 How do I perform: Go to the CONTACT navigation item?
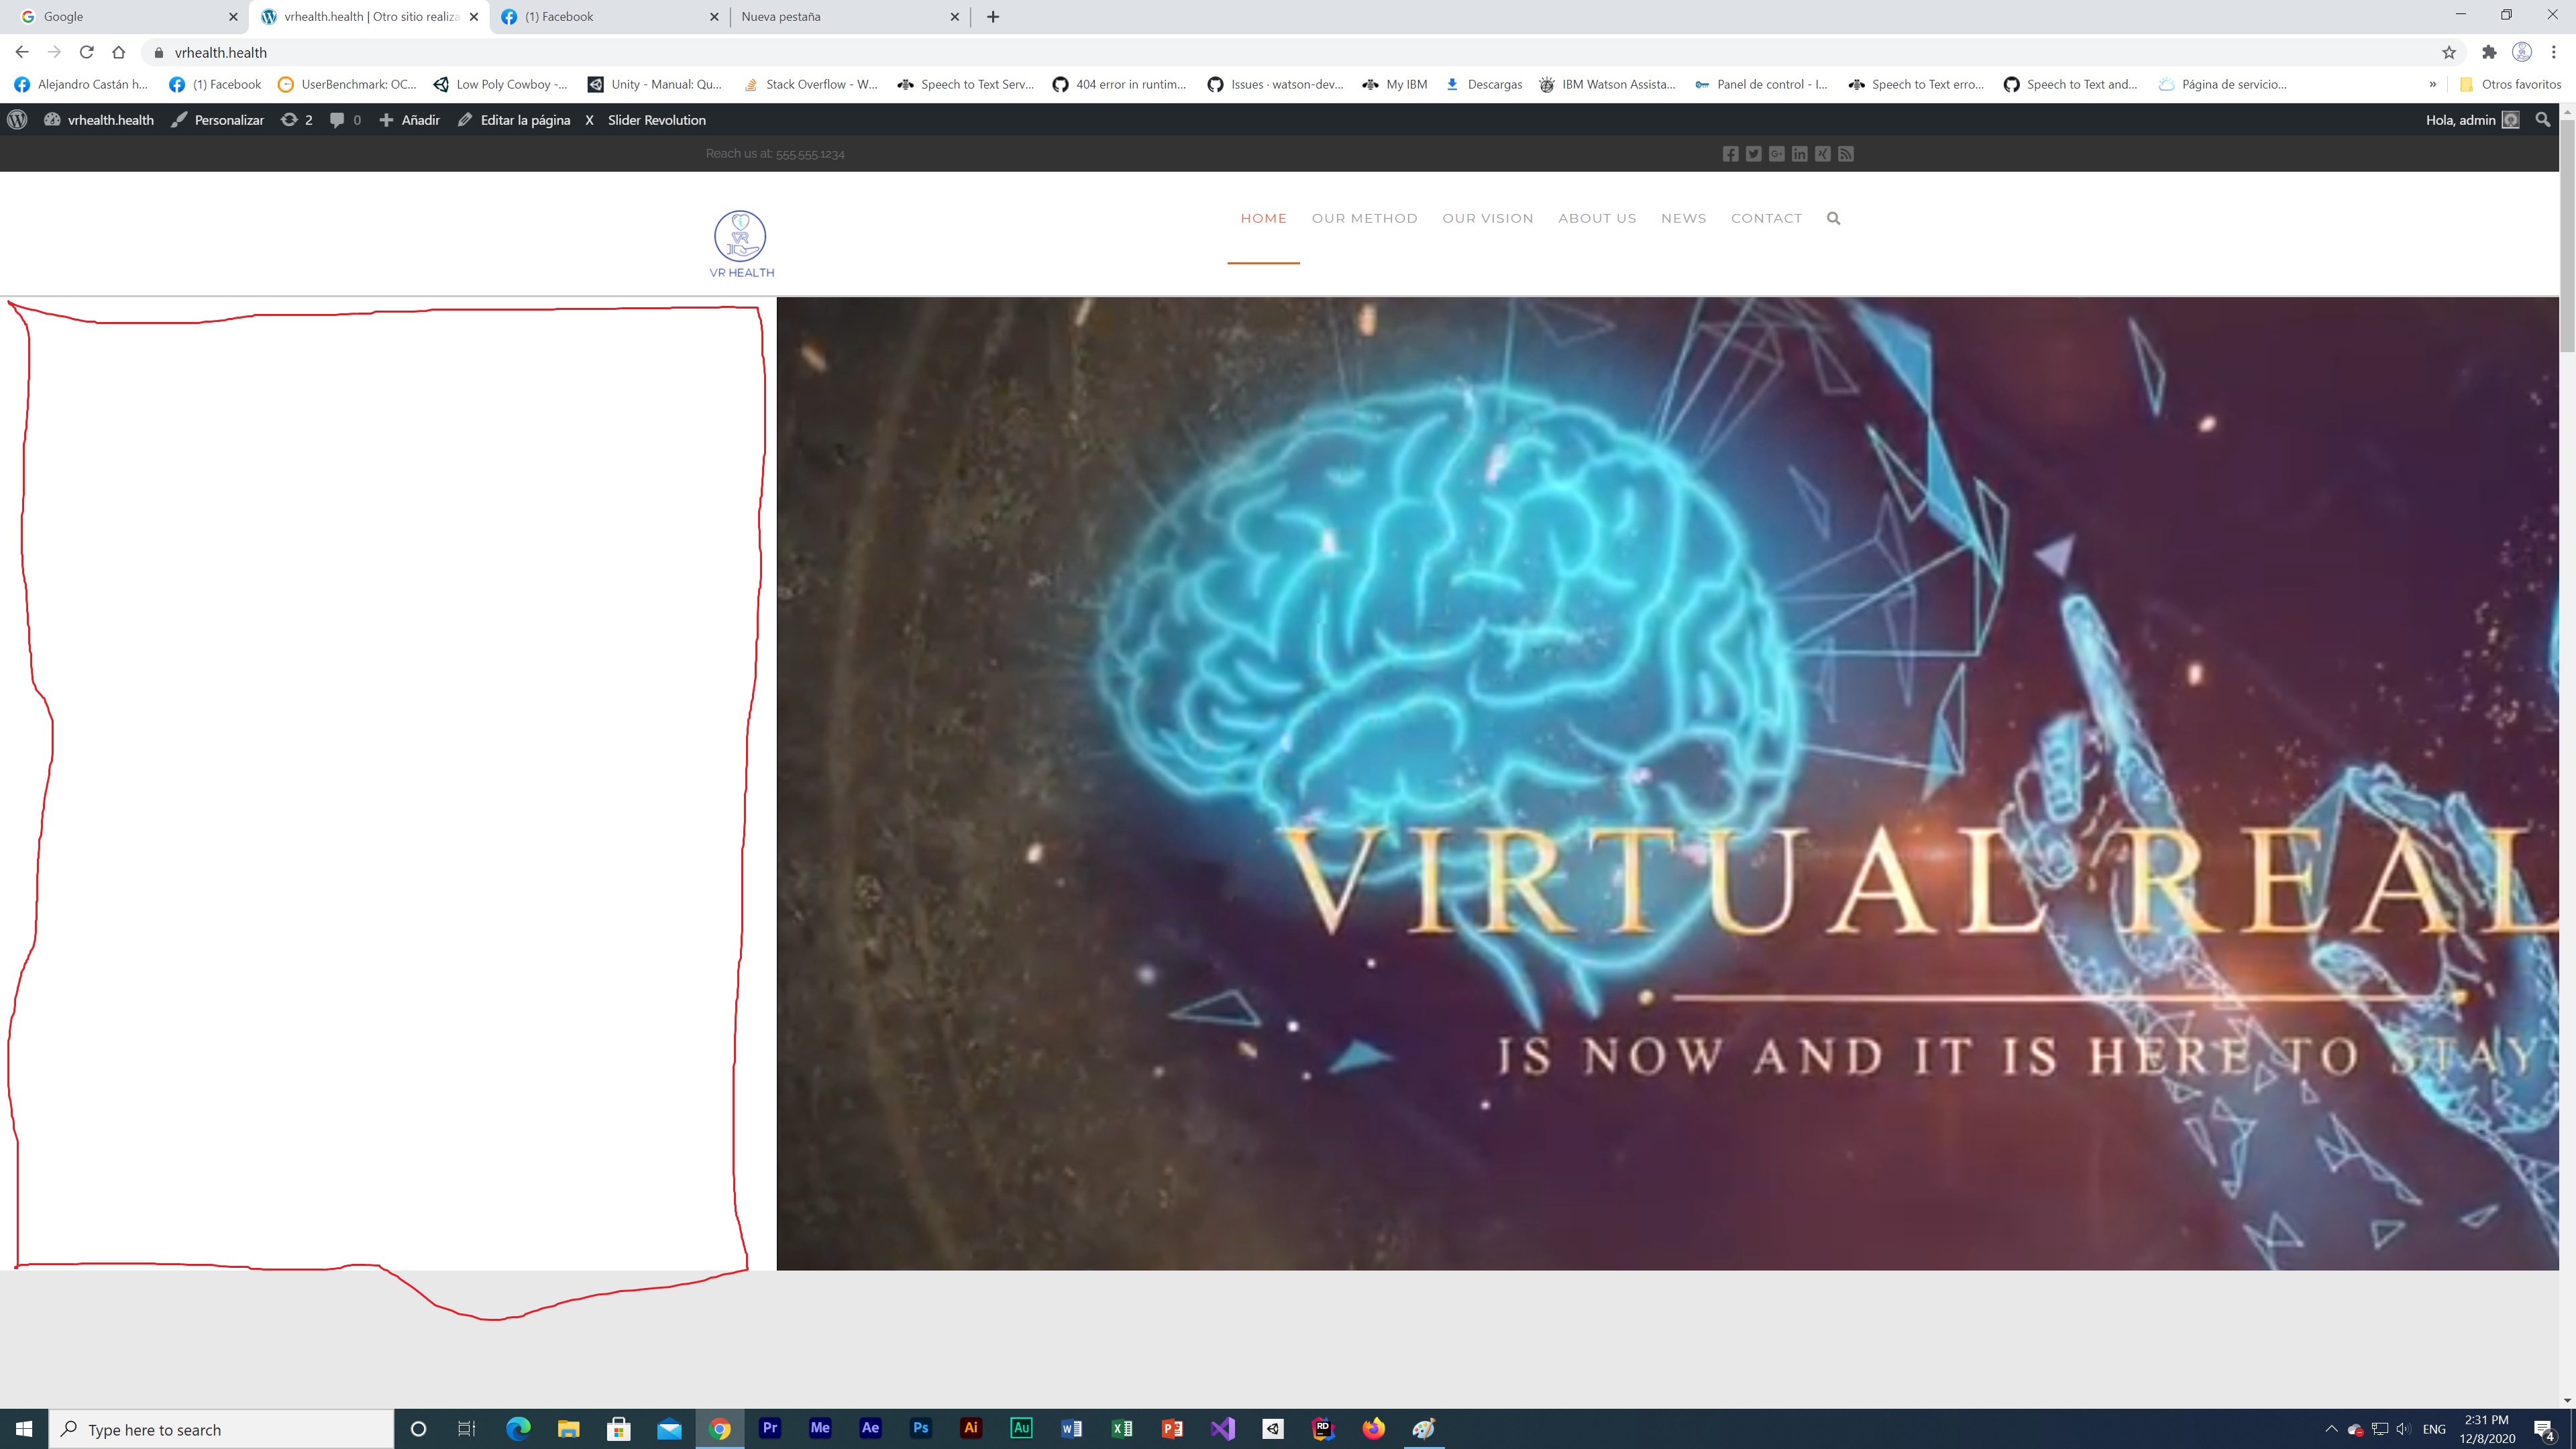tap(1767, 218)
